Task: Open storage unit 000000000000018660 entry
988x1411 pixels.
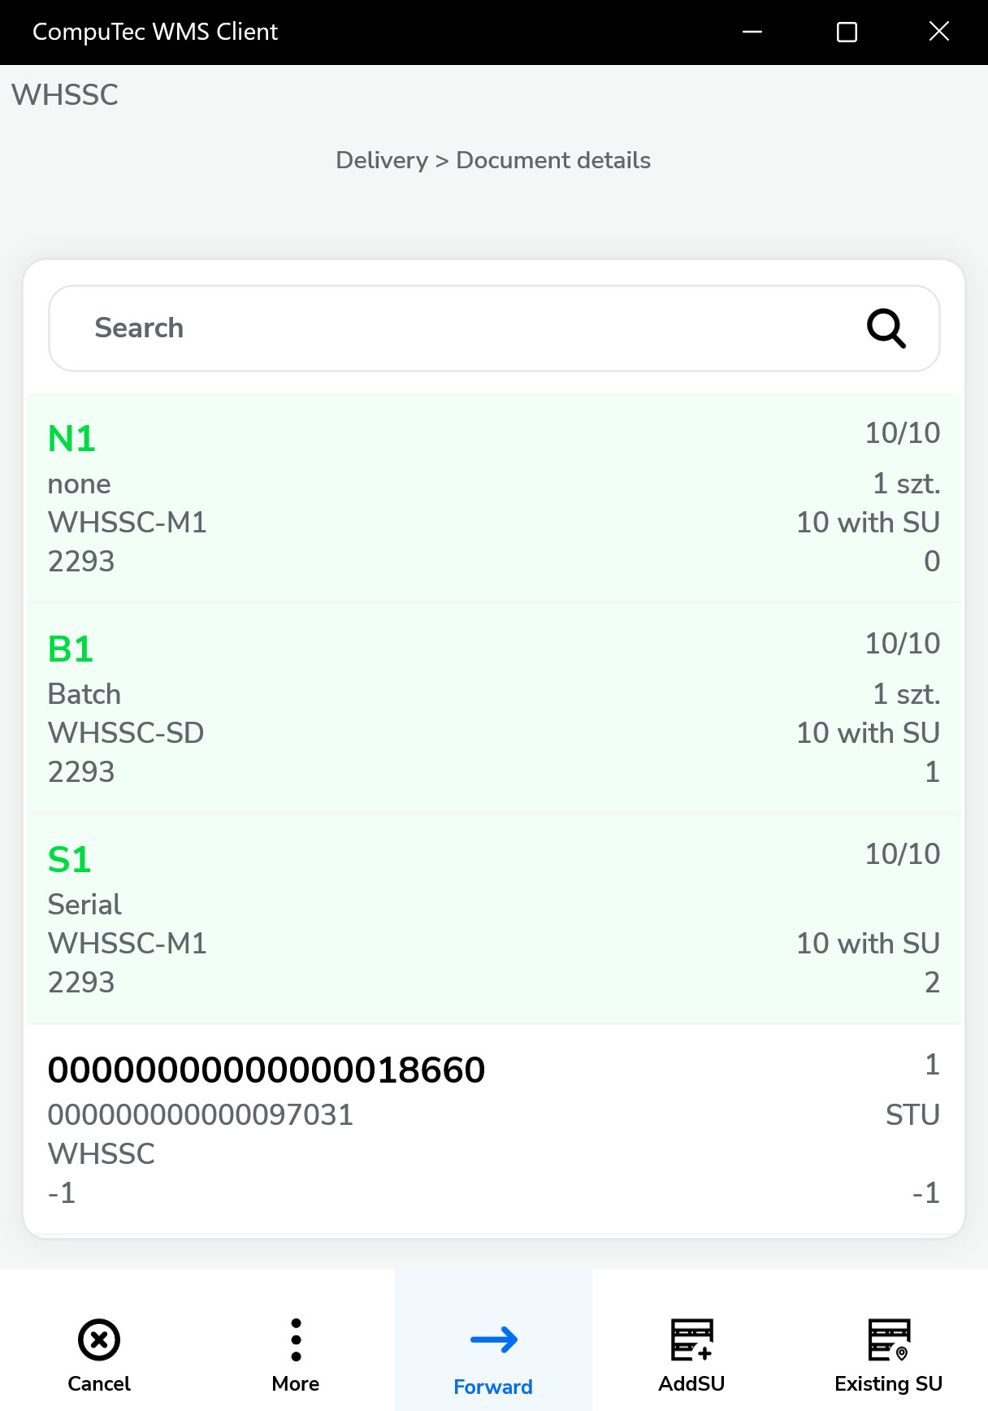Action: tap(494, 1130)
